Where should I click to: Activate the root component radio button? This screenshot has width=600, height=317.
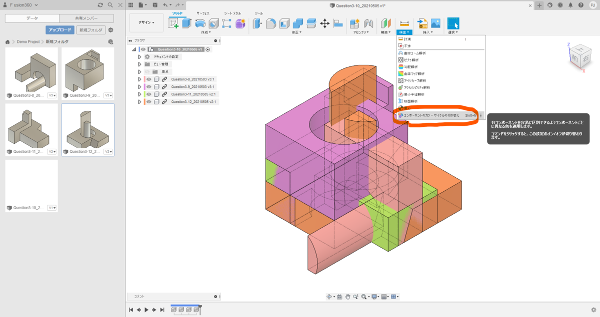tap(208, 49)
